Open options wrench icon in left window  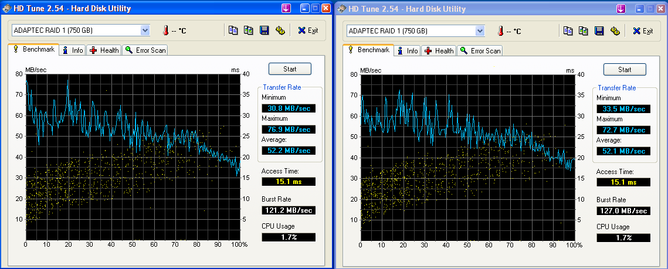coord(280,30)
